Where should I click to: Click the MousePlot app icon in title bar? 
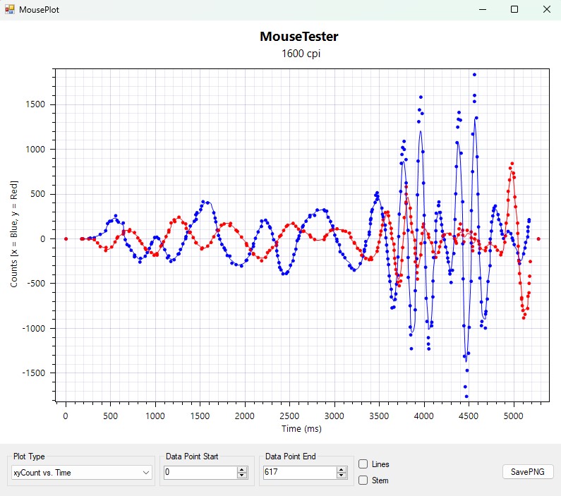point(9,10)
